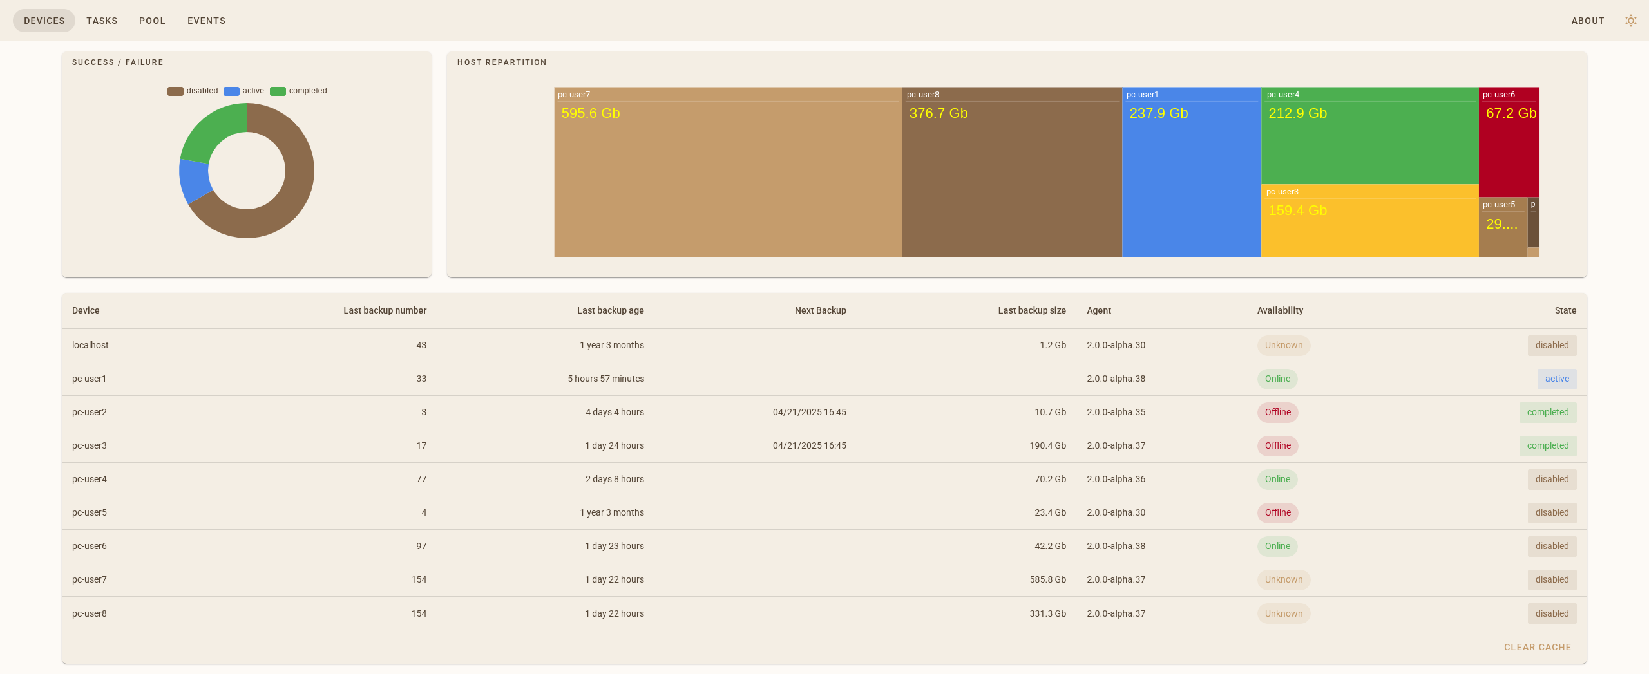Viewport: 1649px width, 674px height.
Task: Click the Online chip in pc-user6 row
Action: coord(1277,547)
